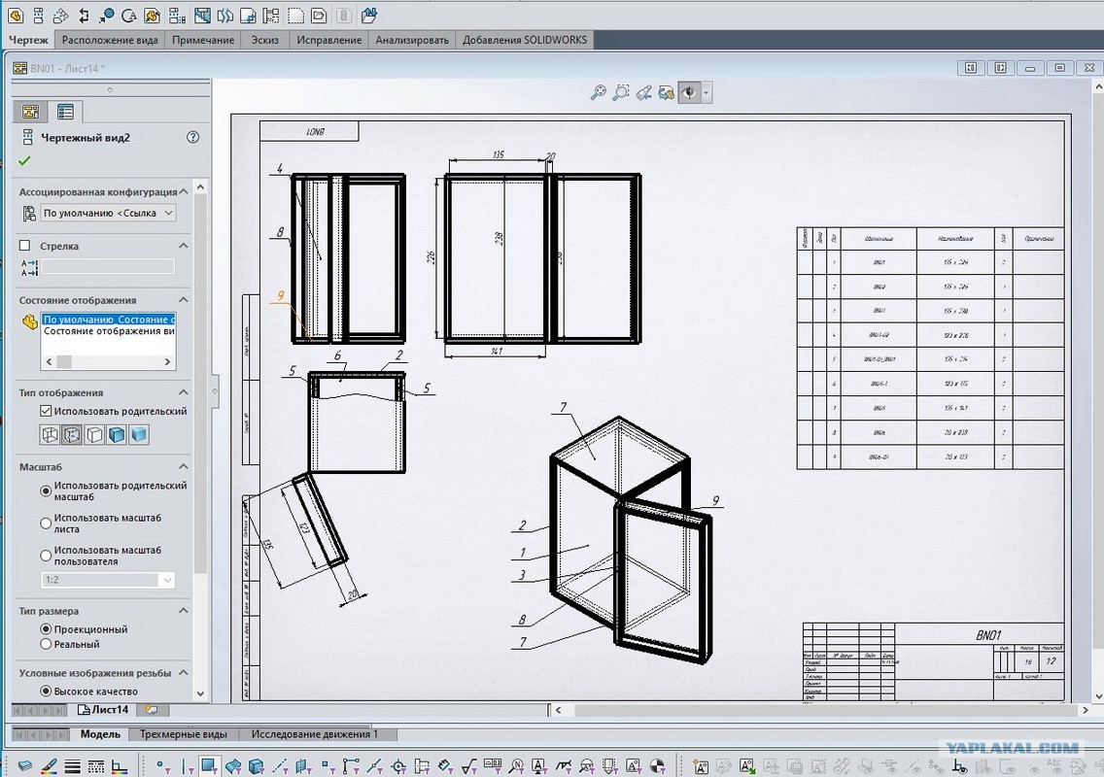Collapse the Тип размера section
Screen dimensions: 1104x777
[183, 611]
